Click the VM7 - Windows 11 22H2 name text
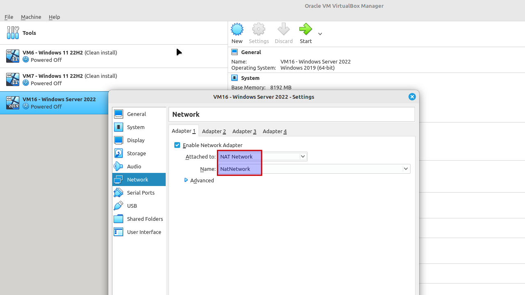 tap(53, 76)
